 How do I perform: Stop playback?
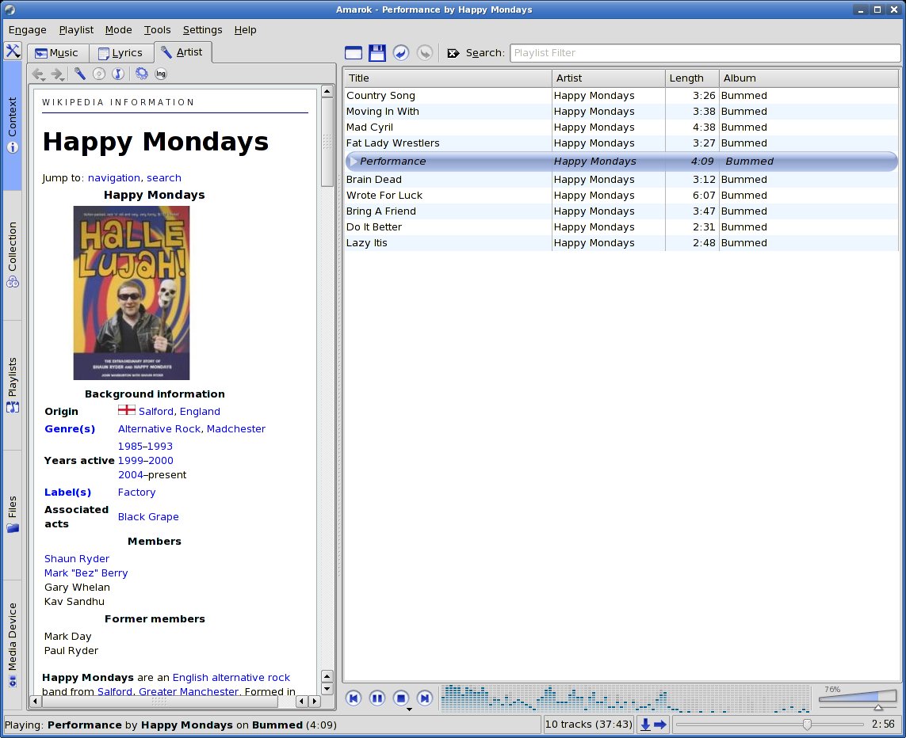point(401,698)
